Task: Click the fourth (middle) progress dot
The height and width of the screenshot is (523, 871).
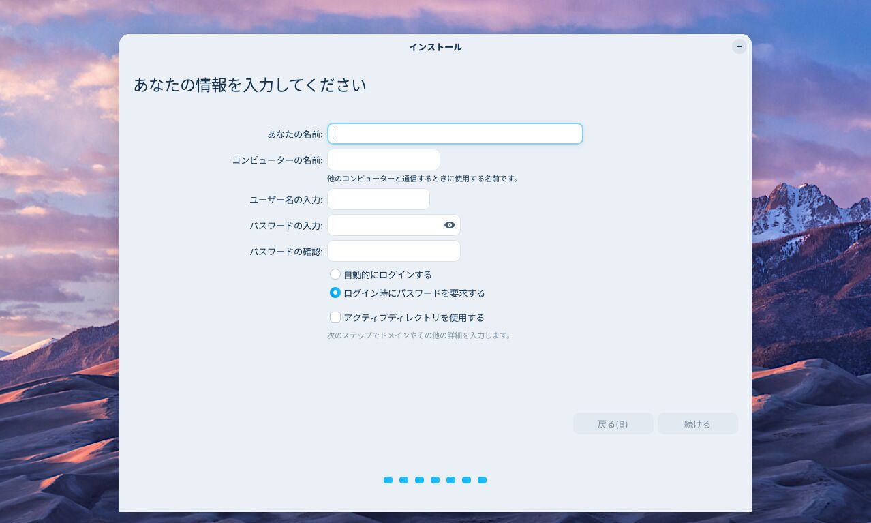Action: (x=435, y=480)
